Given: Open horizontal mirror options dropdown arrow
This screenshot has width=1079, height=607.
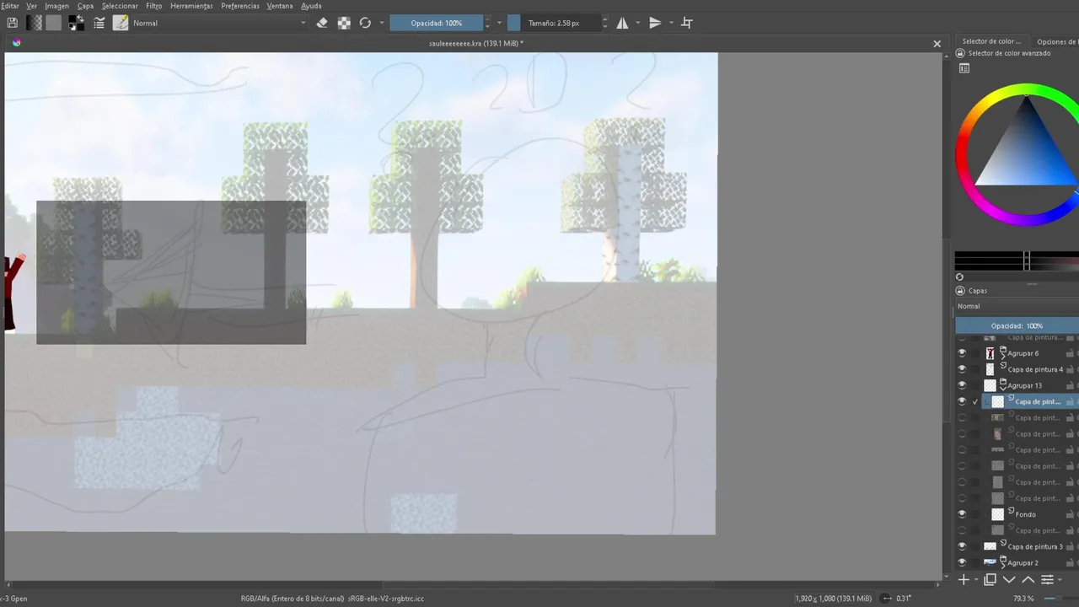Looking at the screenshot, I should [x=637, y=23].
